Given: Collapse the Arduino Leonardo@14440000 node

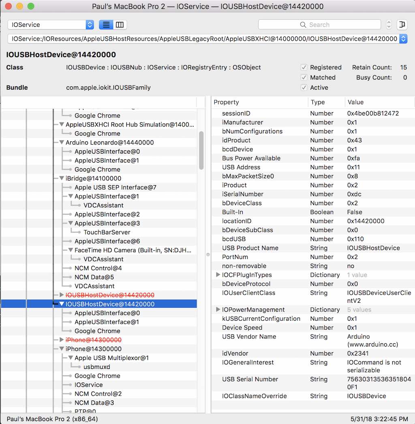Looking at the screenshot, I should pyautogui.click(x=62, y=142).
